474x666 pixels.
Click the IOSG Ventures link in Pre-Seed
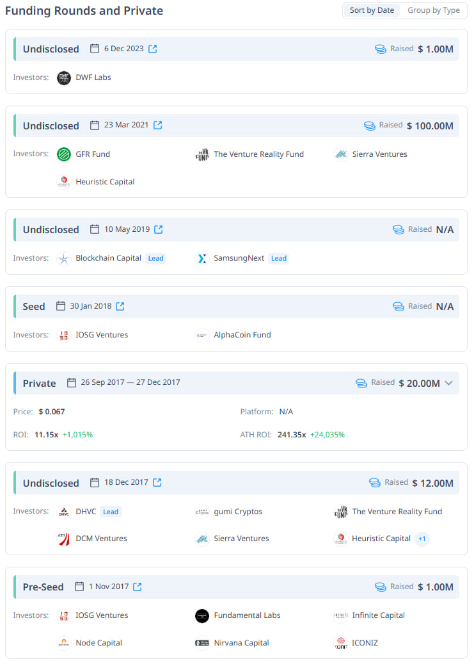102,615
